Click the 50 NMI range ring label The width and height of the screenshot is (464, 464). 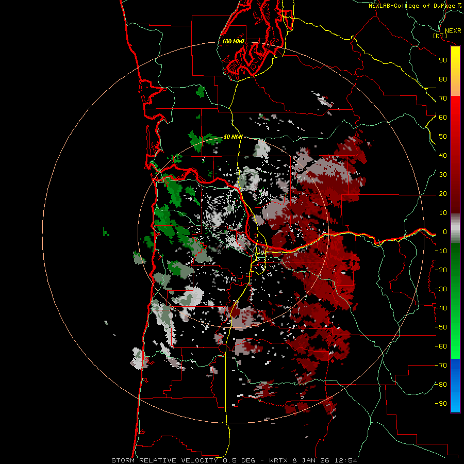coord(233,137)
